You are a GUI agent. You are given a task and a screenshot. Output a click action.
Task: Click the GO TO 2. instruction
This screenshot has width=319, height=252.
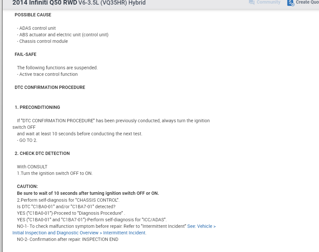pyautogui.click(x=28, y=140)
